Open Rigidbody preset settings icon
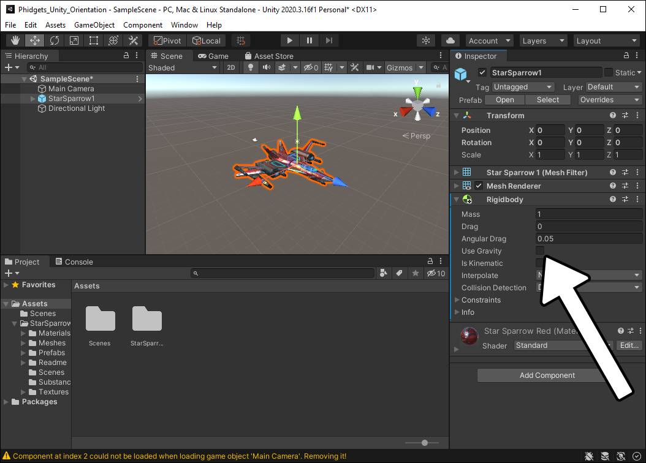The width and height of the screenshot is (646, 463). coord(625,199)
